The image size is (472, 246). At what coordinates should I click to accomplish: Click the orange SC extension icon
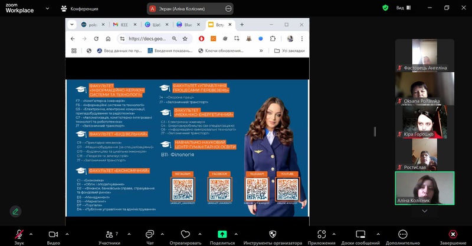[213, 38]
